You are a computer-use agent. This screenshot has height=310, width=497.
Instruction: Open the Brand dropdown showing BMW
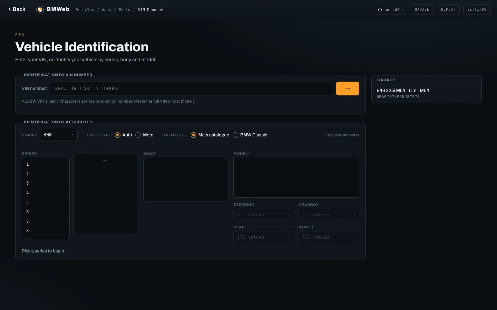point(59,135)
